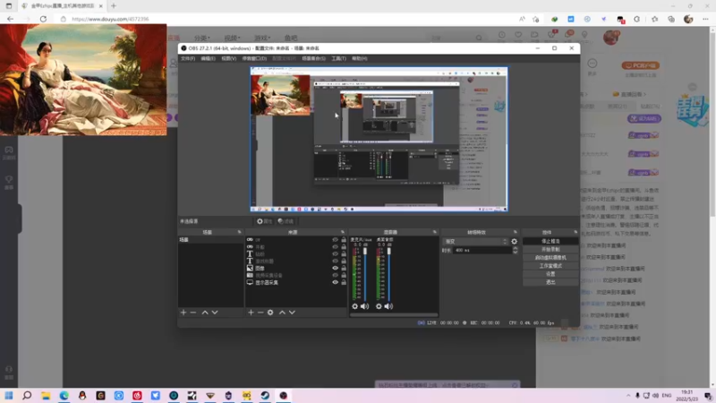Open 停靠窗口(D) Docks menu in OBS
Screen dimensions: 716x403
254,58
